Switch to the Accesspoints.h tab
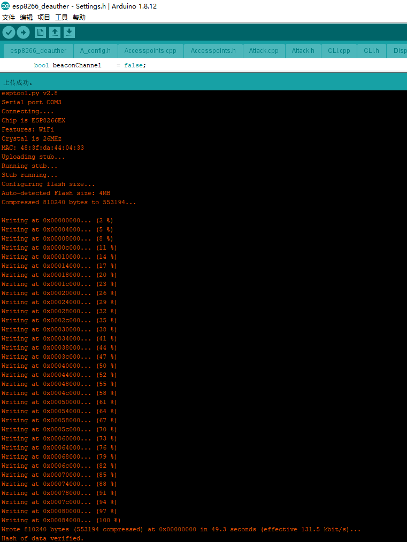 pos(213,51)
